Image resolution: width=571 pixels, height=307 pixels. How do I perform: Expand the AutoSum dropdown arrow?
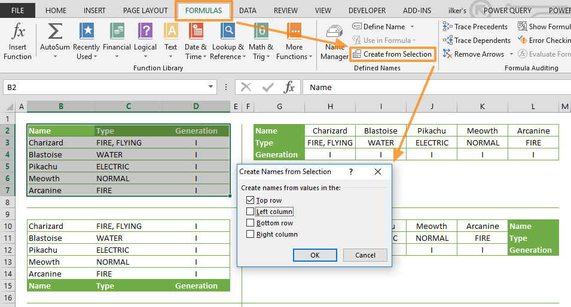(55, 57)
